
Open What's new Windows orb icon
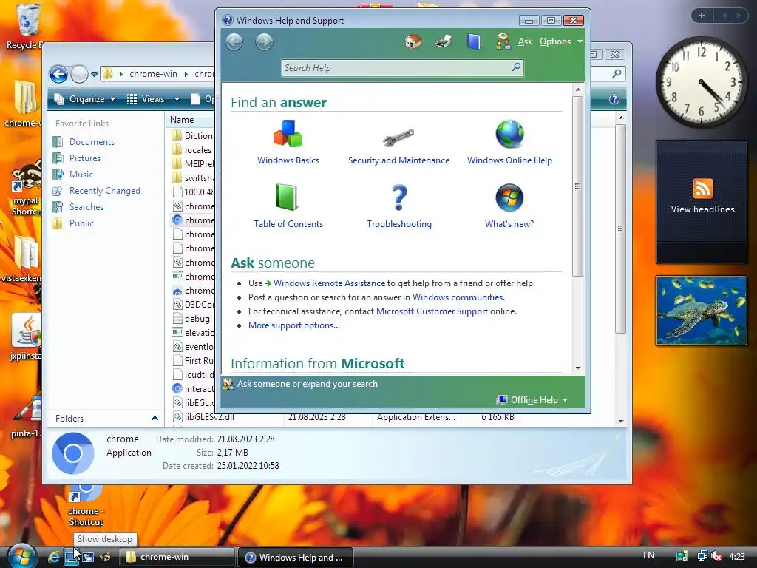509,197
